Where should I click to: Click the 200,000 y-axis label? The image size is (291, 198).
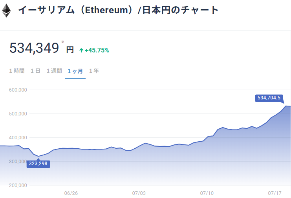pyautogui.click(x=17, y=185)
